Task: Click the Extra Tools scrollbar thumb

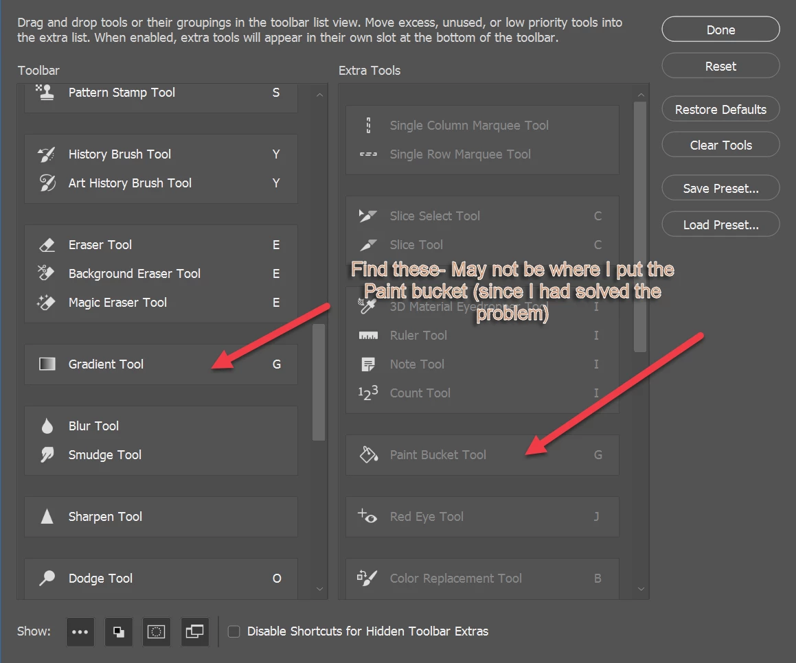Action: (640, 226)
